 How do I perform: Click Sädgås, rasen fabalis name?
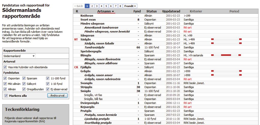(99, 43)
